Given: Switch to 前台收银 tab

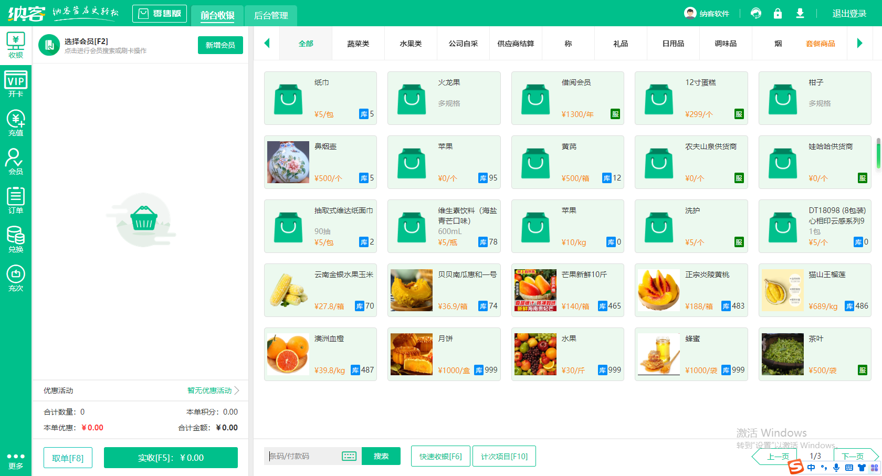Looking at the screenshot, I should (217, 16).
